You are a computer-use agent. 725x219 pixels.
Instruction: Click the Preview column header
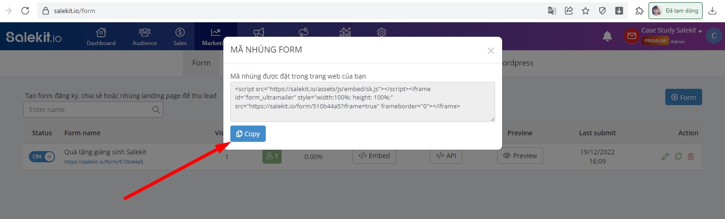pyautogui.click(x=520, y=133)
